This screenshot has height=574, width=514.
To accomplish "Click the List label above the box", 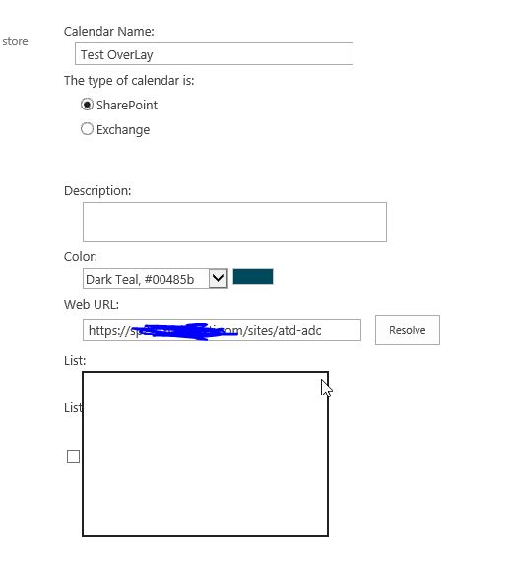I will click(x=75, y=361).
